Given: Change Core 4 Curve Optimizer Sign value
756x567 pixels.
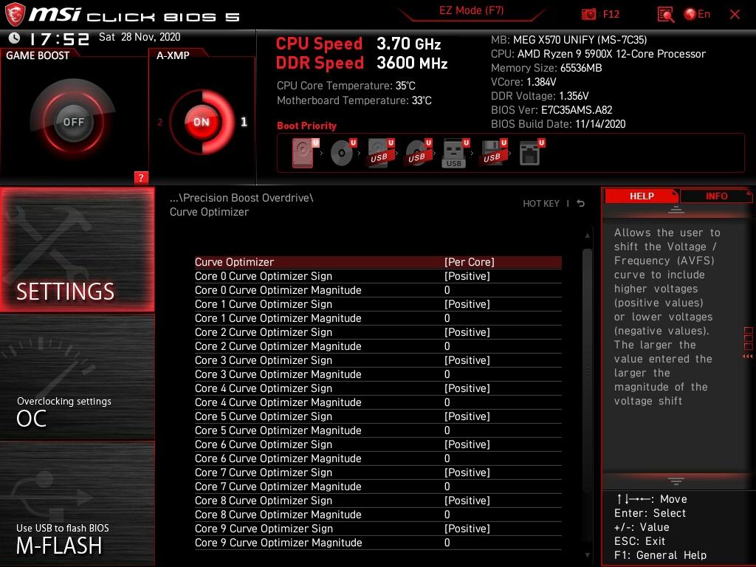Looking at the screenshot, I should (x=467, y=388).
